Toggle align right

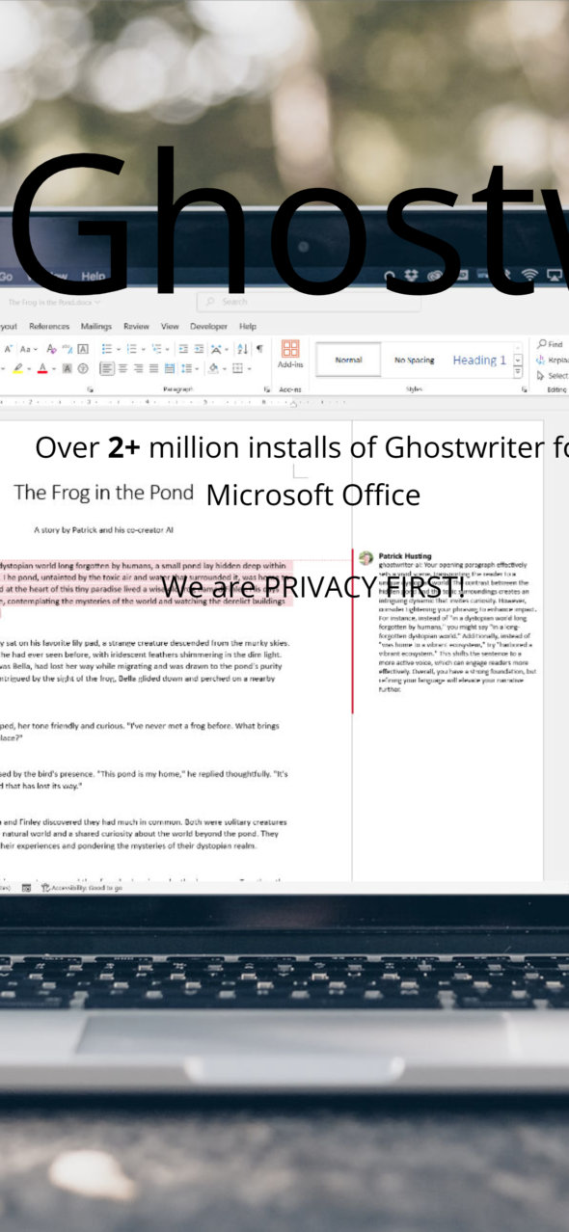coord(139,367)
